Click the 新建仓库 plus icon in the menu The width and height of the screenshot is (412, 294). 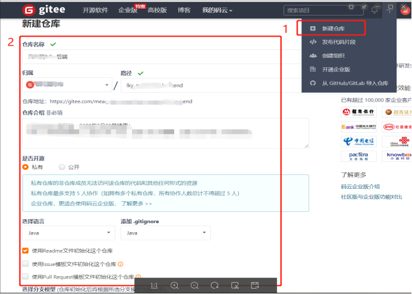tap(313, 29)
